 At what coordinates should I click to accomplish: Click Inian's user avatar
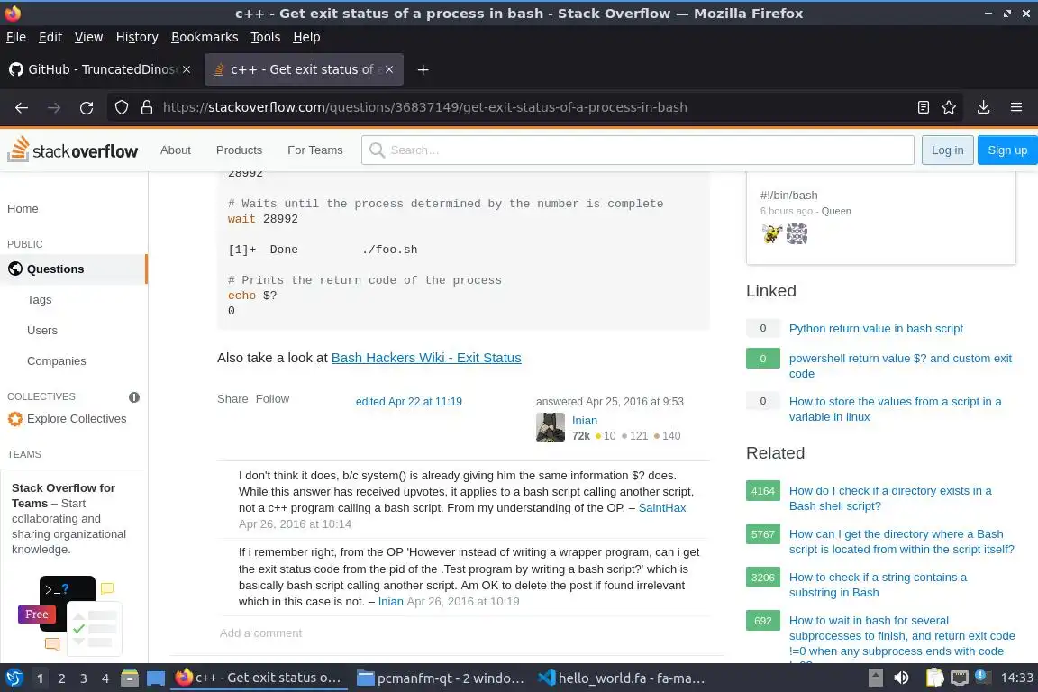coord(551,427)
